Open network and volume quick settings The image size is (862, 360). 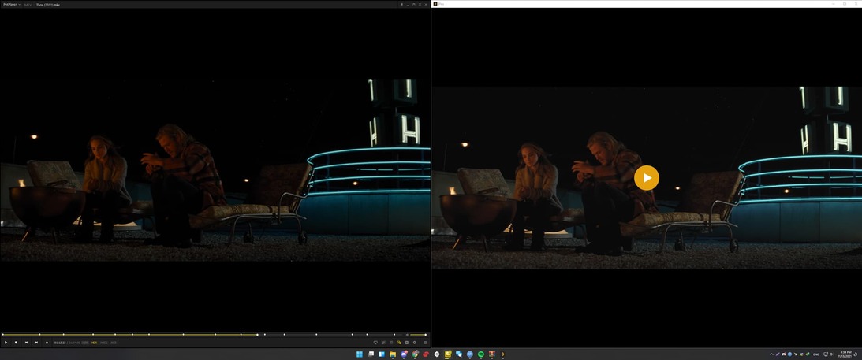828,354
